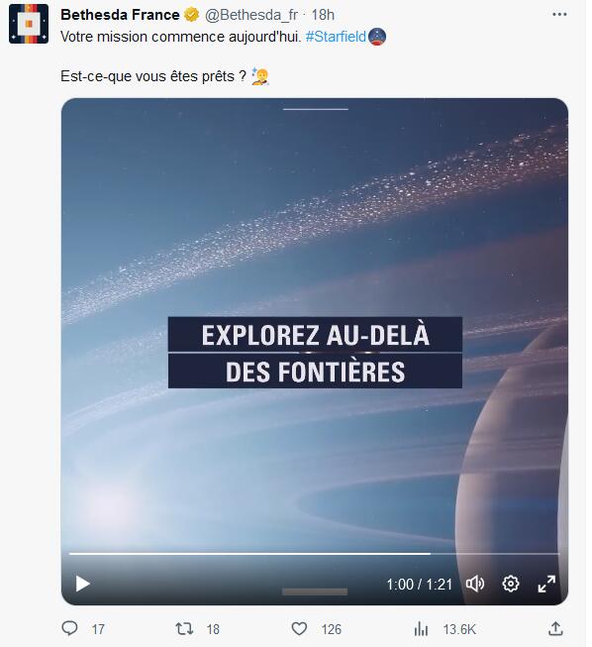Like the tweet with heart icon

299,629
